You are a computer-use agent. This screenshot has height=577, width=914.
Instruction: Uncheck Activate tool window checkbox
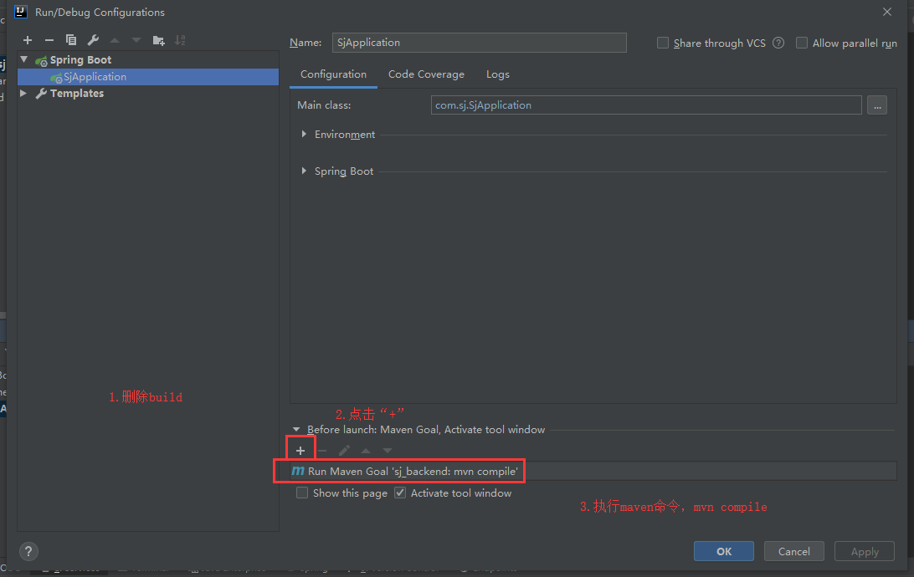click(400, 493)
